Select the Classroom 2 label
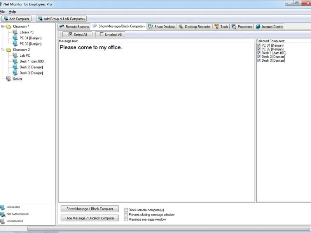 21,50
